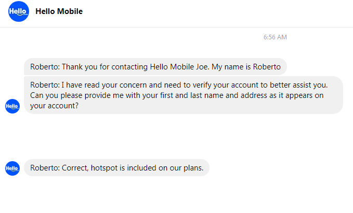The height and width of the screenshot is (213, 353).
Task: Click the empty gap between the last two messages
Action: click(x=177, y=136)
